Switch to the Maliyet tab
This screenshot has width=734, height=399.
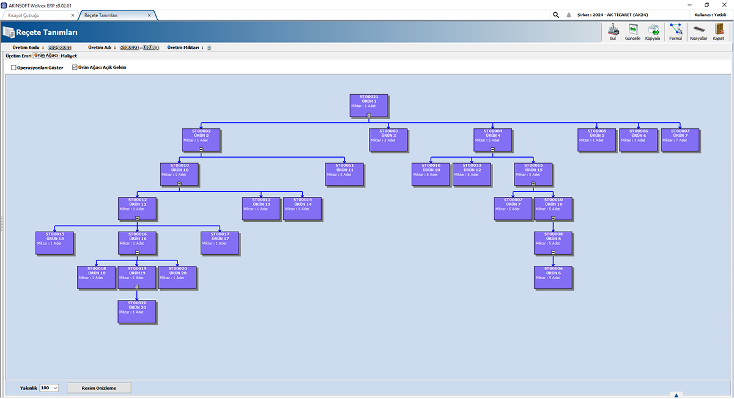(x=69, y=56)
